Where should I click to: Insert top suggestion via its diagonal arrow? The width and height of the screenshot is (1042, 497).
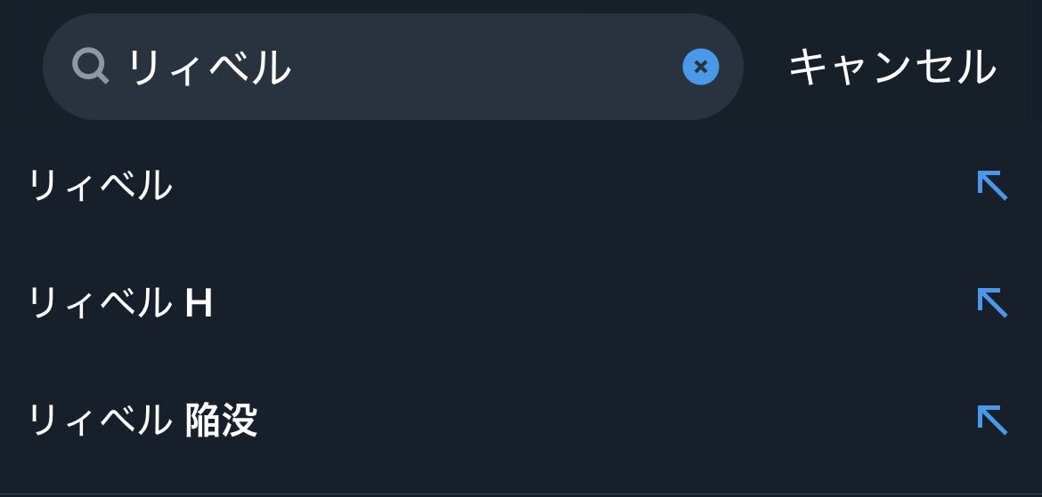coord(992,186)
